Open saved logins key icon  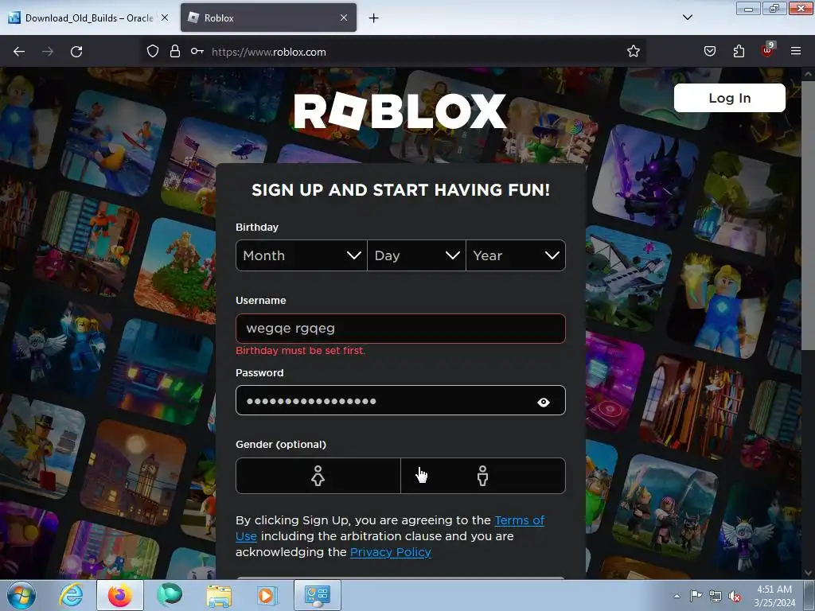pyautogui.click(x=197, y=51)
